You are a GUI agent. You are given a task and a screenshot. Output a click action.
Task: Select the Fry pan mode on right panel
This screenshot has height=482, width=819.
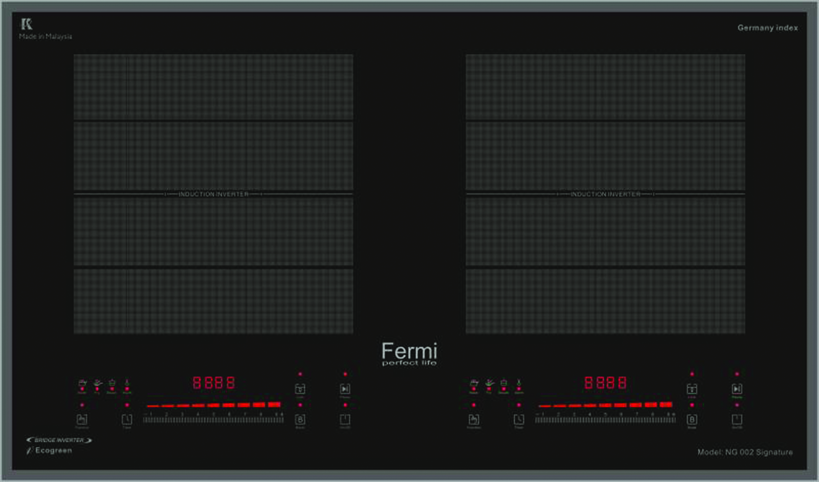pyautogui.click(x=489, y=383)
